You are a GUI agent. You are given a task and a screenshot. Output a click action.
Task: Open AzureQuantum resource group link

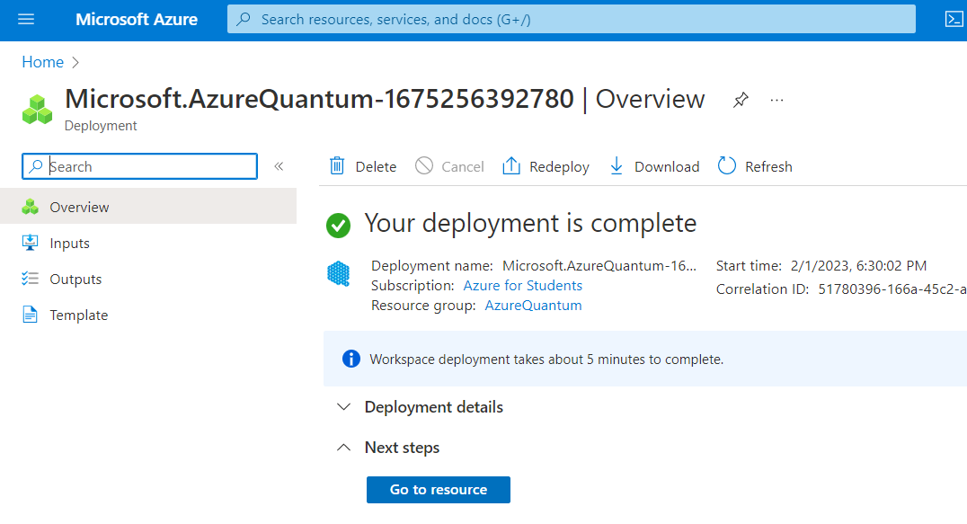coord(533,306)
